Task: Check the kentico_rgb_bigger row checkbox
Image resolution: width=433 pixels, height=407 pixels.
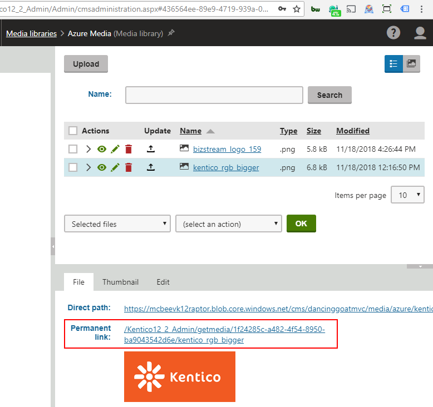Action: pos(73,167)
